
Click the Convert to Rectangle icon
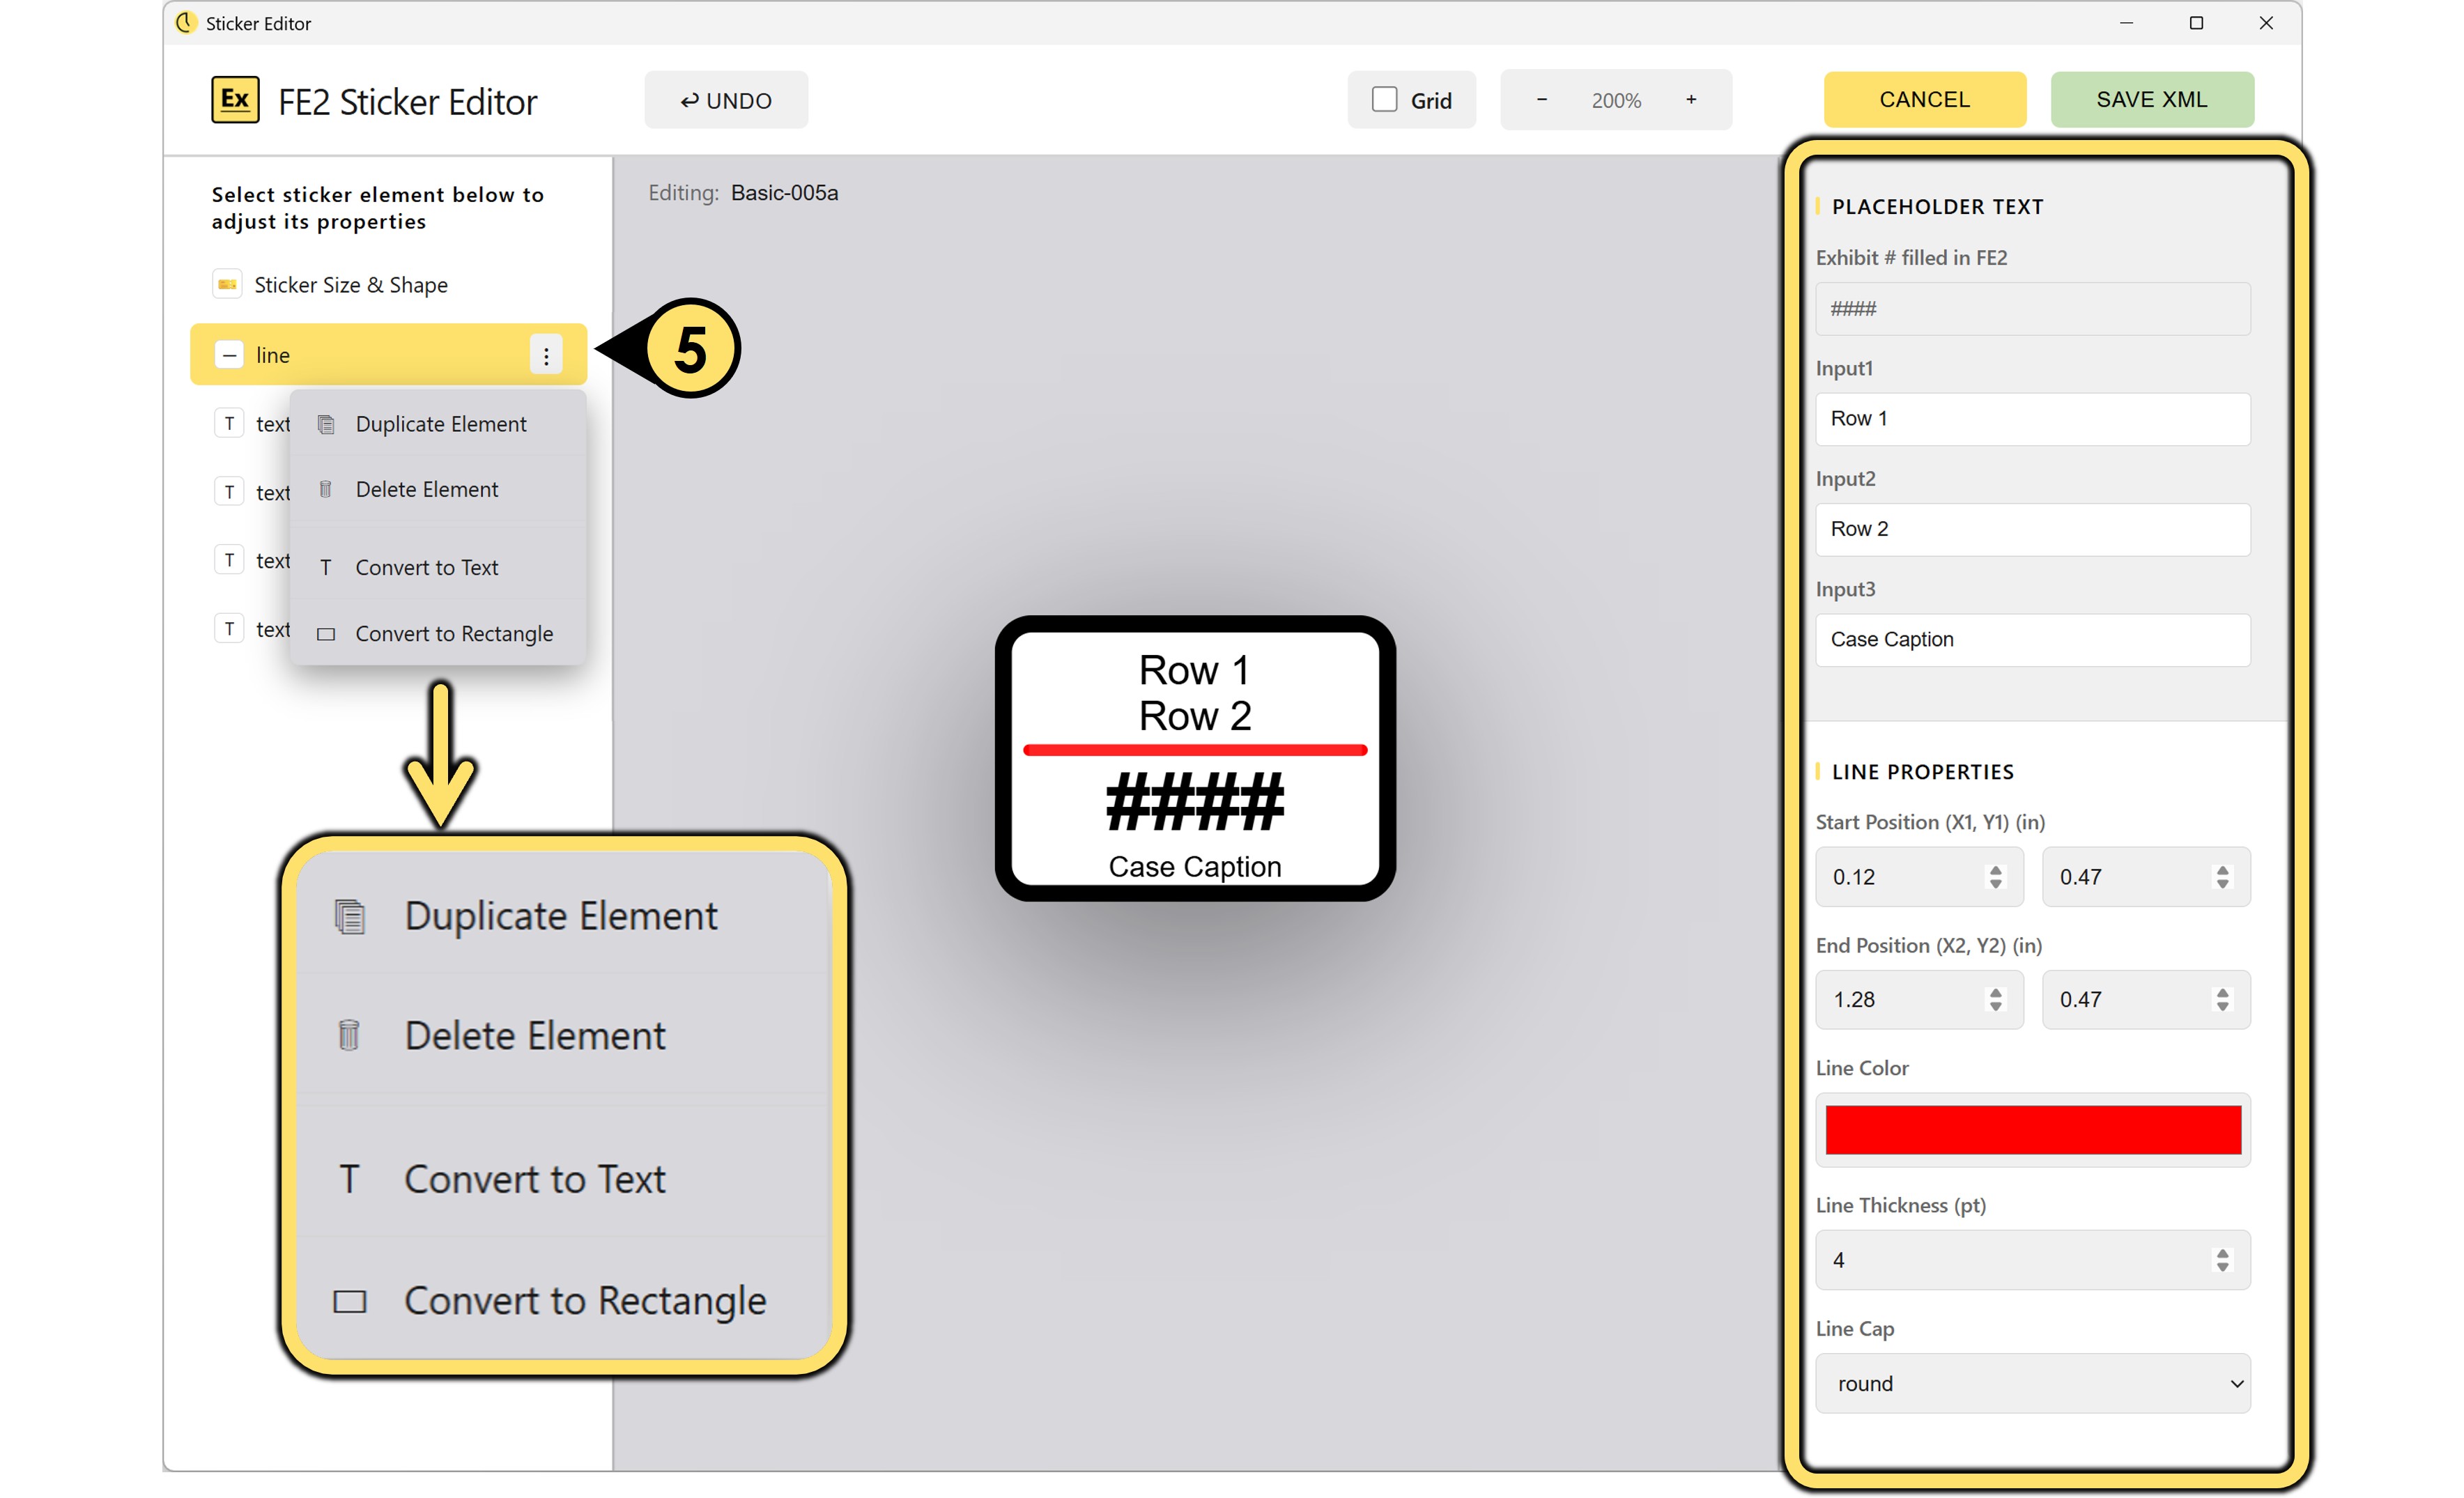tap(326, 634)
